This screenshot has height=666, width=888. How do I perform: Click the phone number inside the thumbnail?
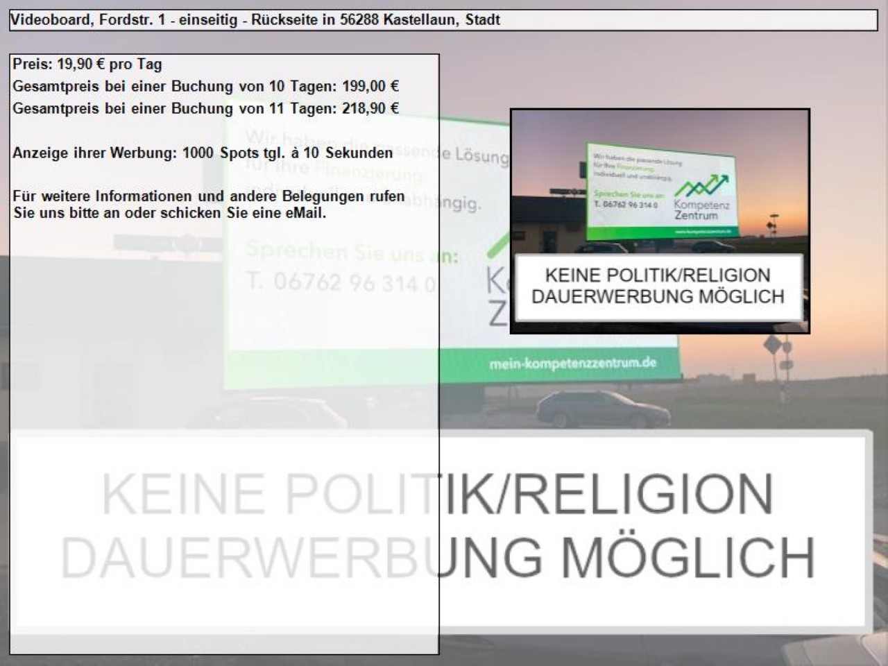[625, 205]
